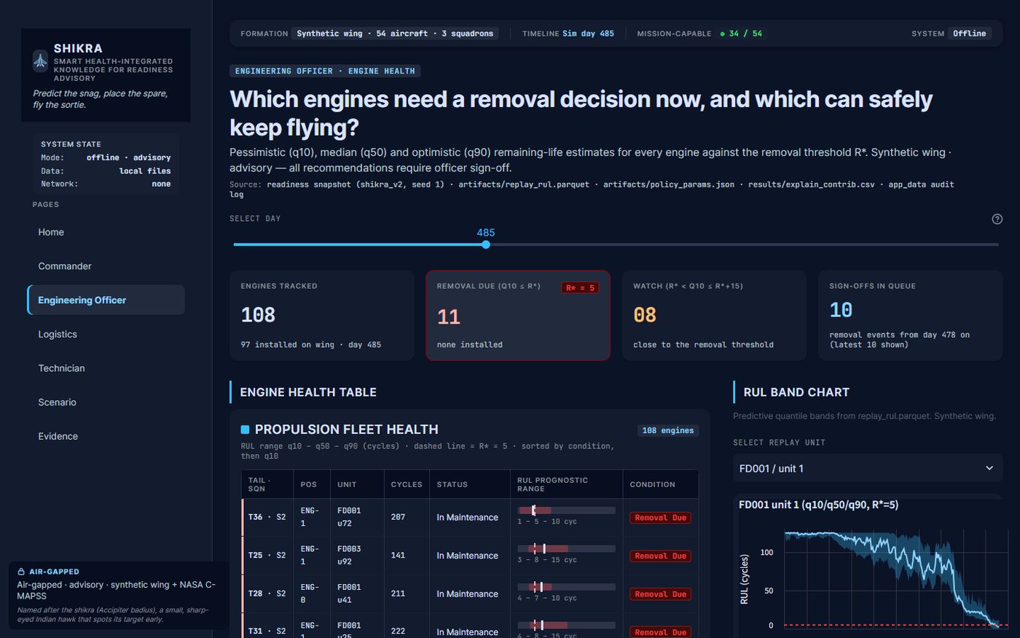Click the day 485 slider handle

pyautogui.click(x=486, y=244)
